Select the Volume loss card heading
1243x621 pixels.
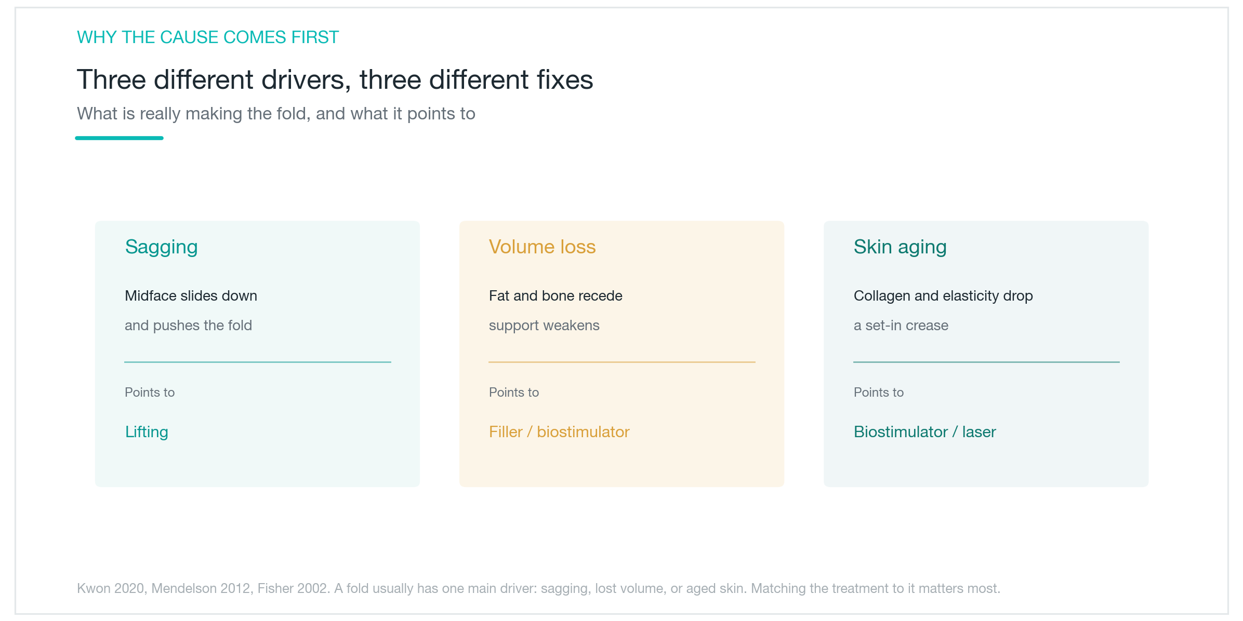coord(542,247)
